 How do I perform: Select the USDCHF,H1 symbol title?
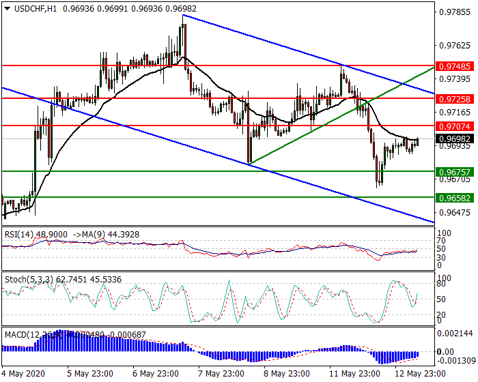pos(36,9)
